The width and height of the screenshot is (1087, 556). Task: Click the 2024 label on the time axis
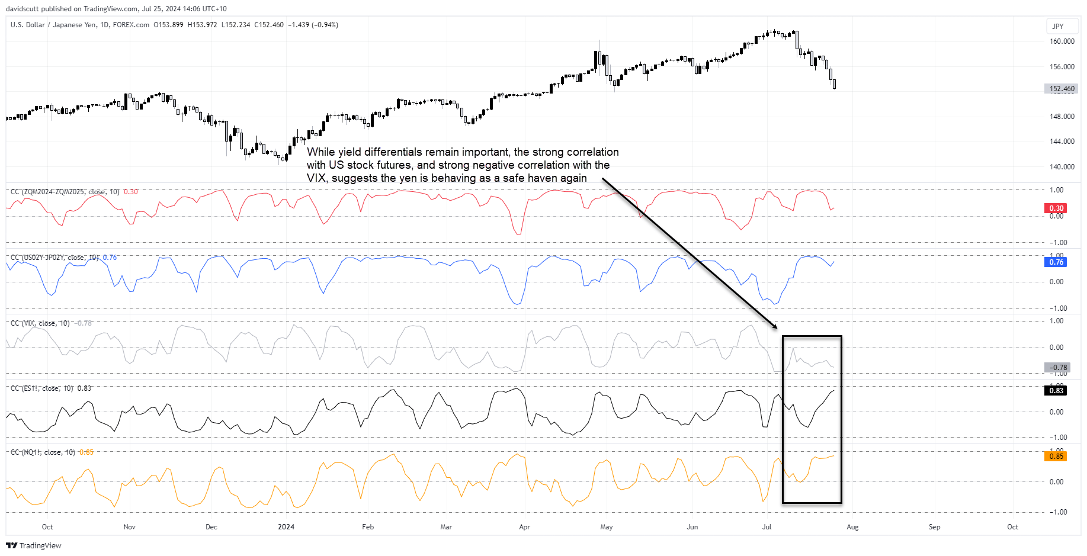(x=286, y=527)
